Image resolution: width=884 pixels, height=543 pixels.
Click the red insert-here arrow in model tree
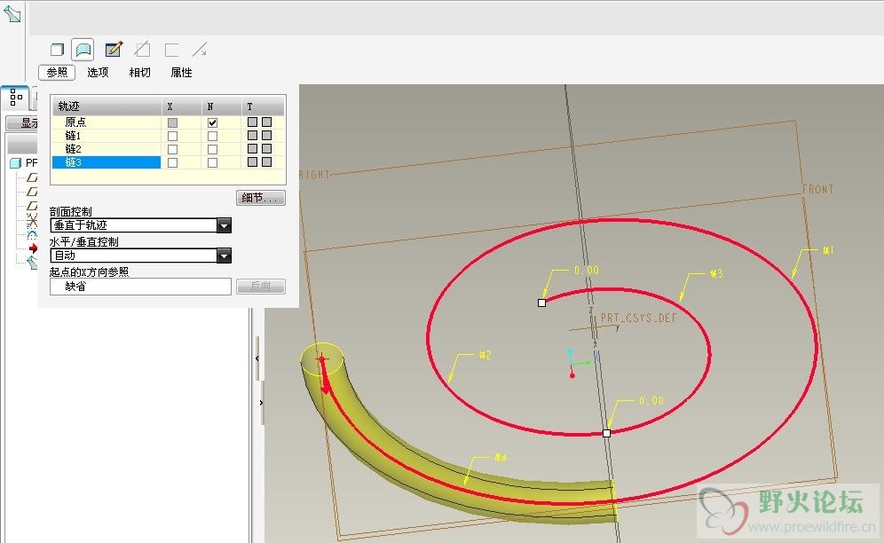(x=33, y=248)
